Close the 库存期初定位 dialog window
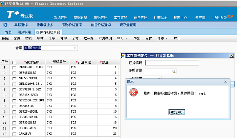 click(x=232, y=56)
